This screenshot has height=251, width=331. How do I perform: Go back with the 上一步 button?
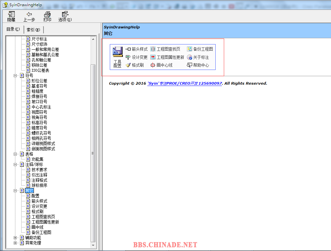point(29,16)
